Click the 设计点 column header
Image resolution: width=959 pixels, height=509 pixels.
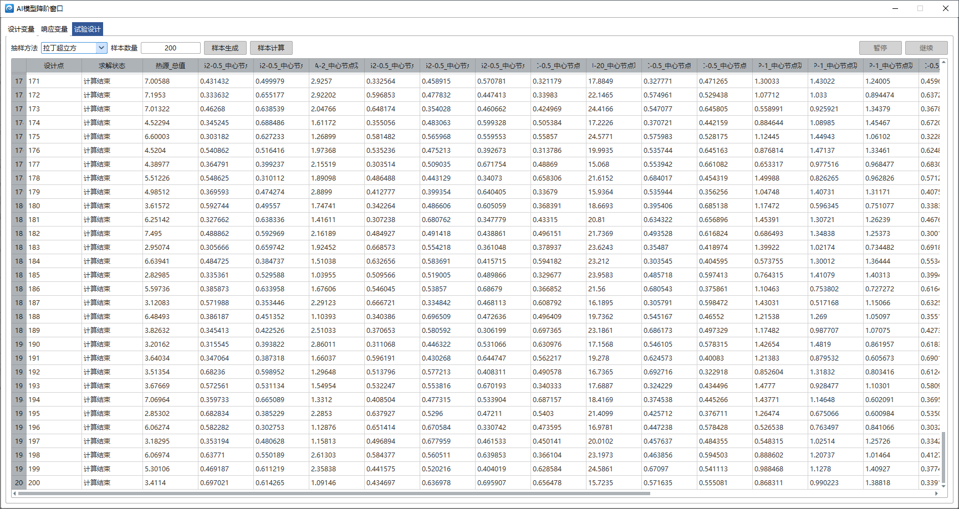(x=54, y=66)
